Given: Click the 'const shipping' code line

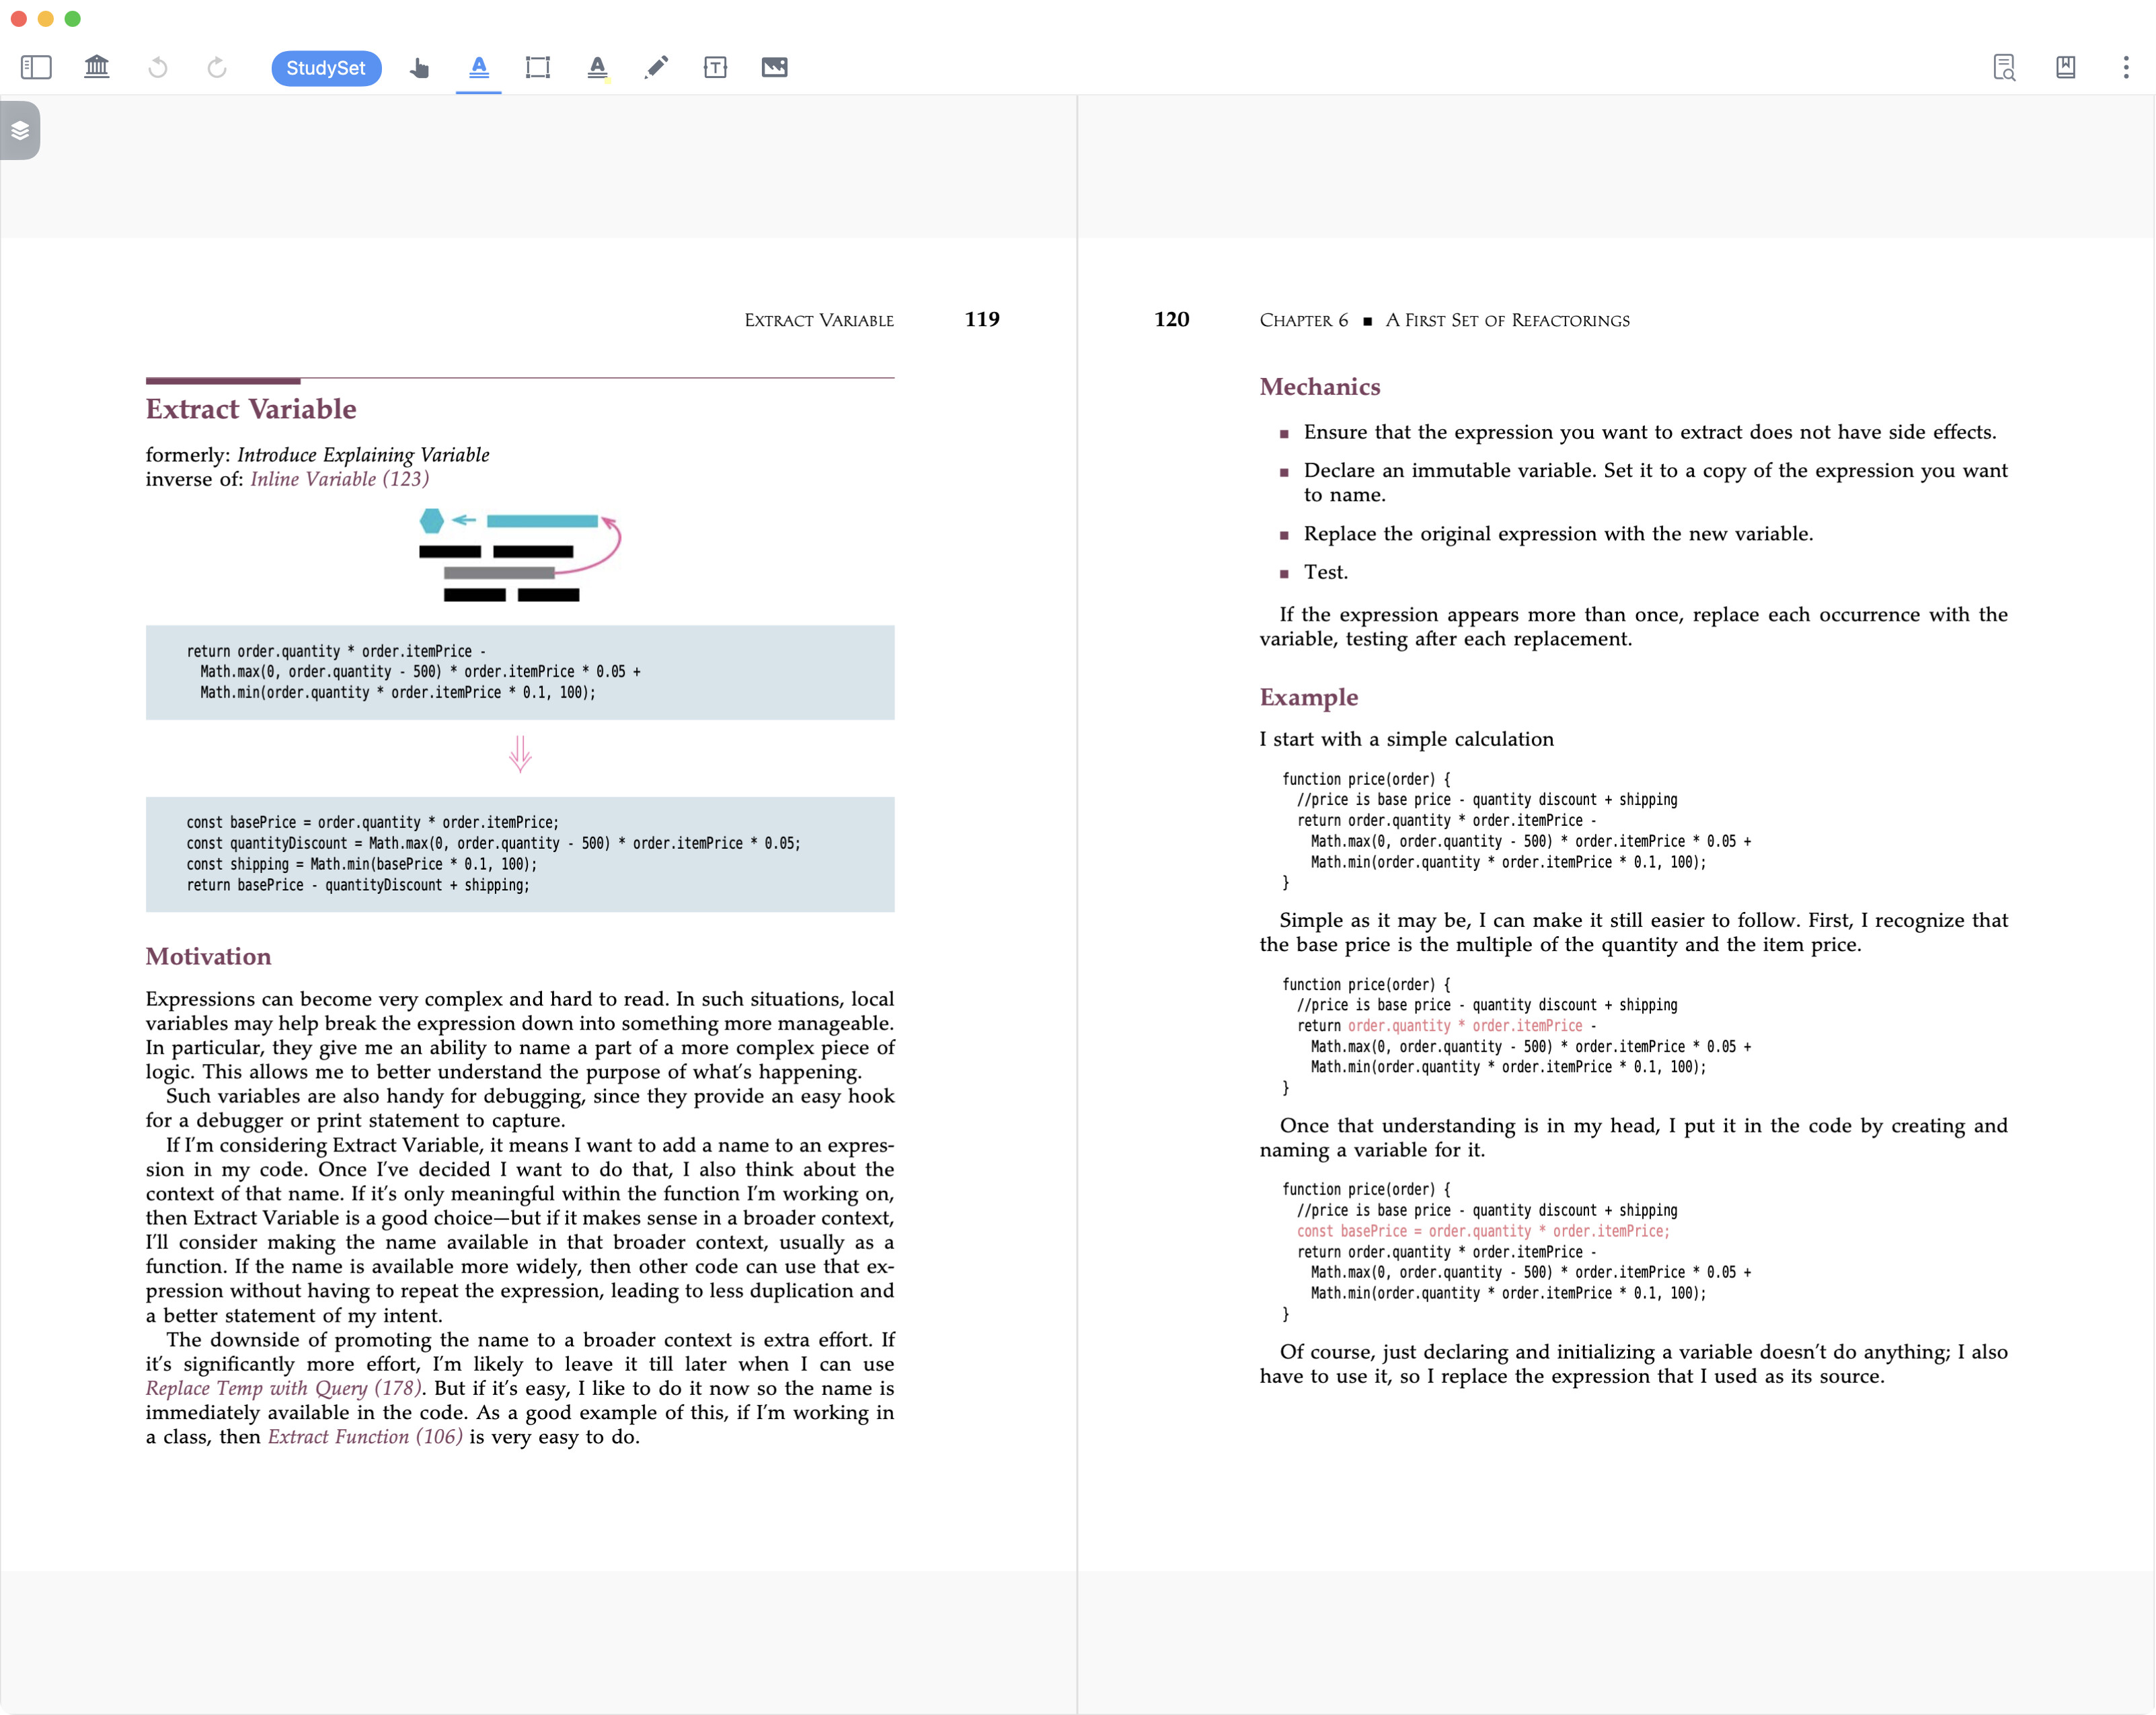Looking at the screenshot, I should tap(361, 864).
